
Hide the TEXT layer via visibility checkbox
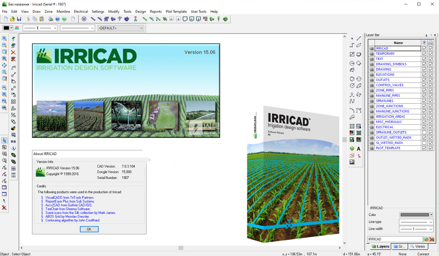424,59
